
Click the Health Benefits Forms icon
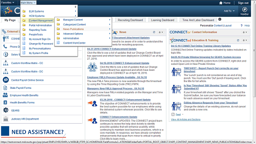point(5,102)
